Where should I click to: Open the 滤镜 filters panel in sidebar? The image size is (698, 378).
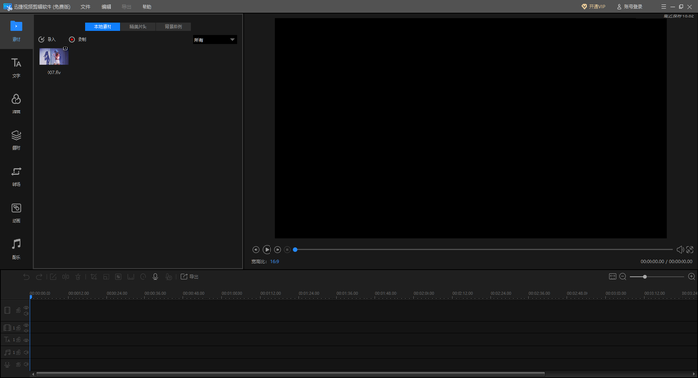16,104
